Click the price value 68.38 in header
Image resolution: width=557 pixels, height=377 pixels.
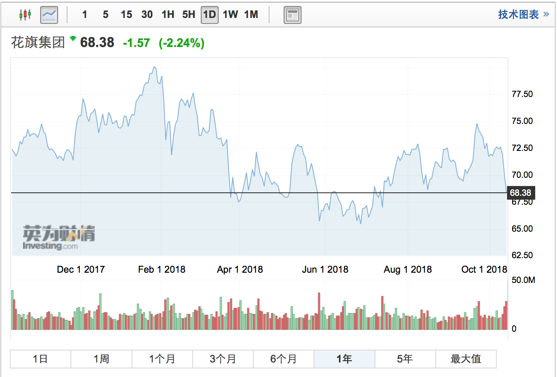[97, 42]
